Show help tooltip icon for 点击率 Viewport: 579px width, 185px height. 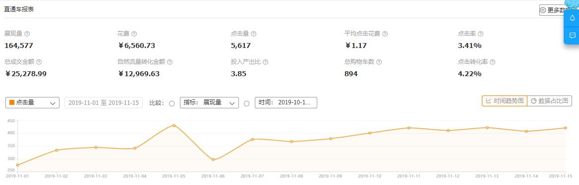[x=480, y=34]
